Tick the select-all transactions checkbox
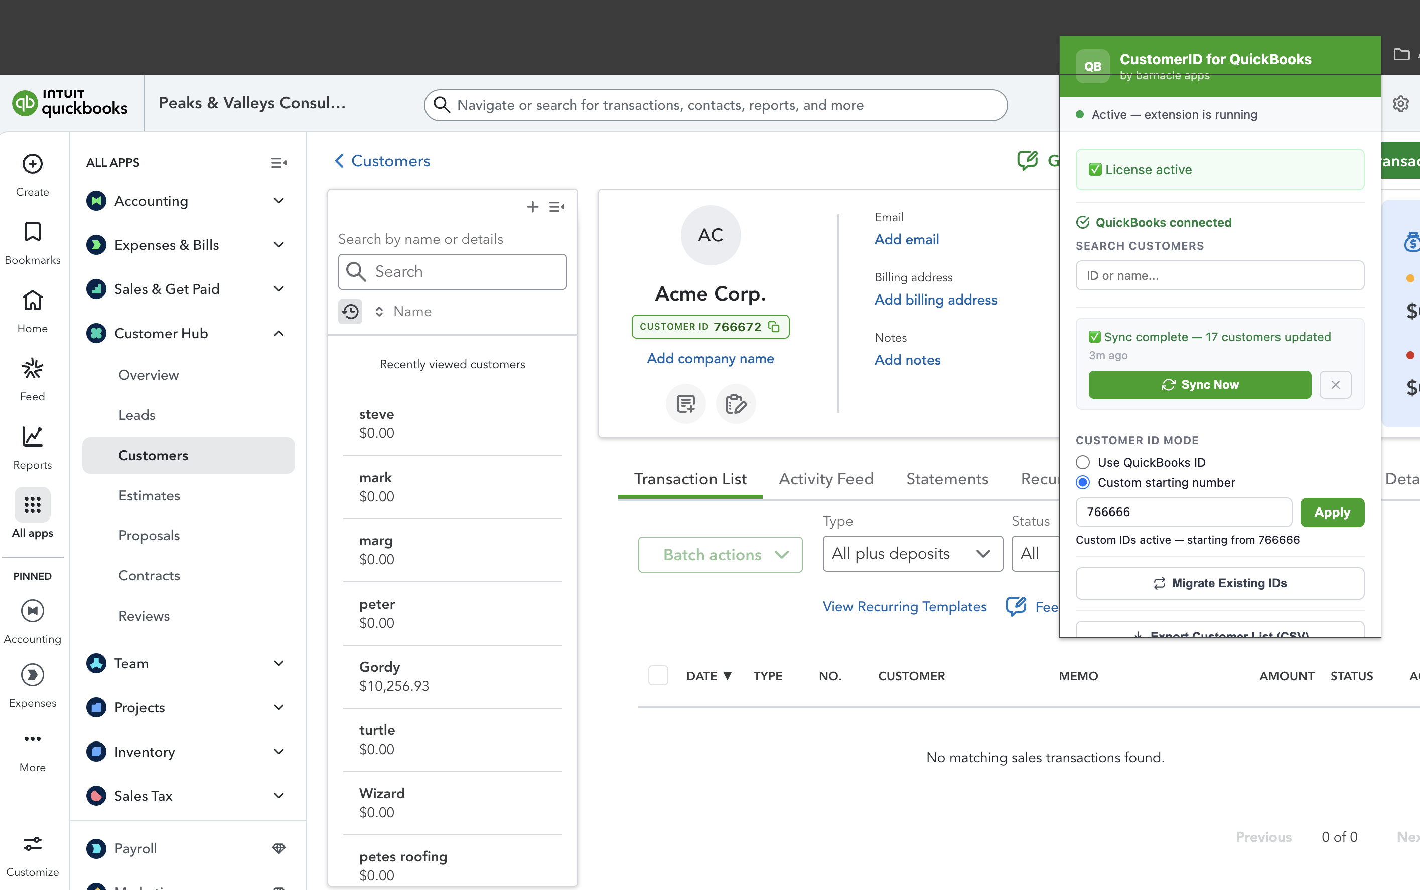This screenshot has height=890, width=1420. 658,675
